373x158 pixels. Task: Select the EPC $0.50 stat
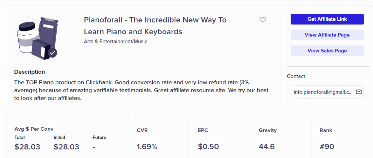coord(208,147)
